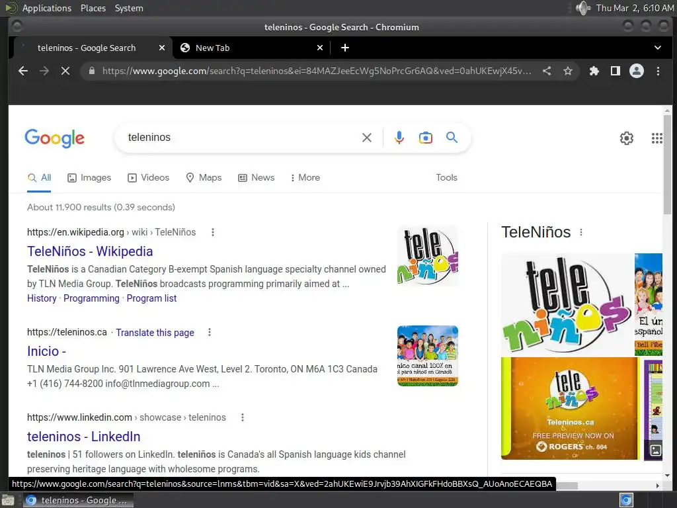
Task: Switch to the New Tab tab
Action: [x=252, y=48]
